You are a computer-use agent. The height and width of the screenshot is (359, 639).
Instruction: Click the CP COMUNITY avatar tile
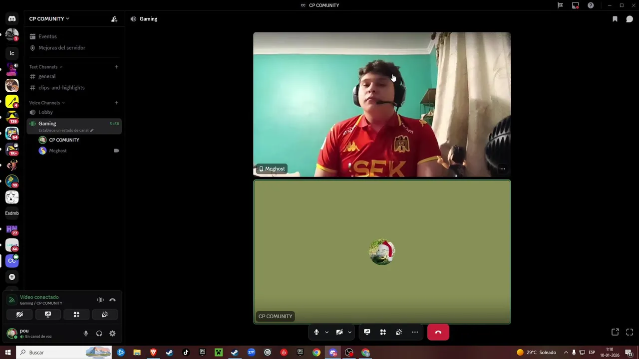(382, 252)
